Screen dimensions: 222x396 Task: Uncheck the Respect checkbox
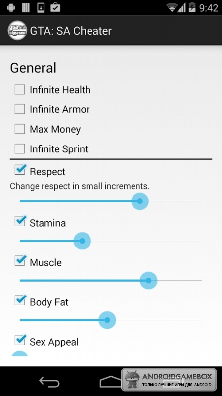point(20,169)
